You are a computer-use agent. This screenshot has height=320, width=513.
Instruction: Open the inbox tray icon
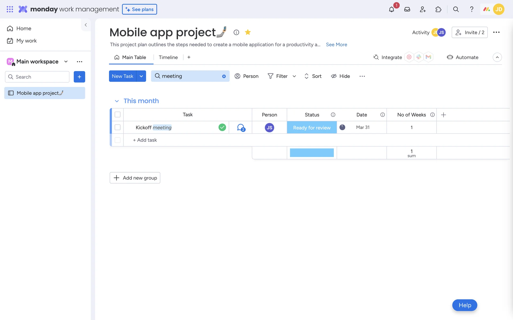[407, 9]
